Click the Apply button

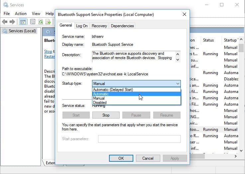tap(175, 158)
